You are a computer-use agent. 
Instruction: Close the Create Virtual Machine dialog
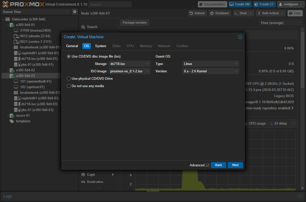pos(240,37)
